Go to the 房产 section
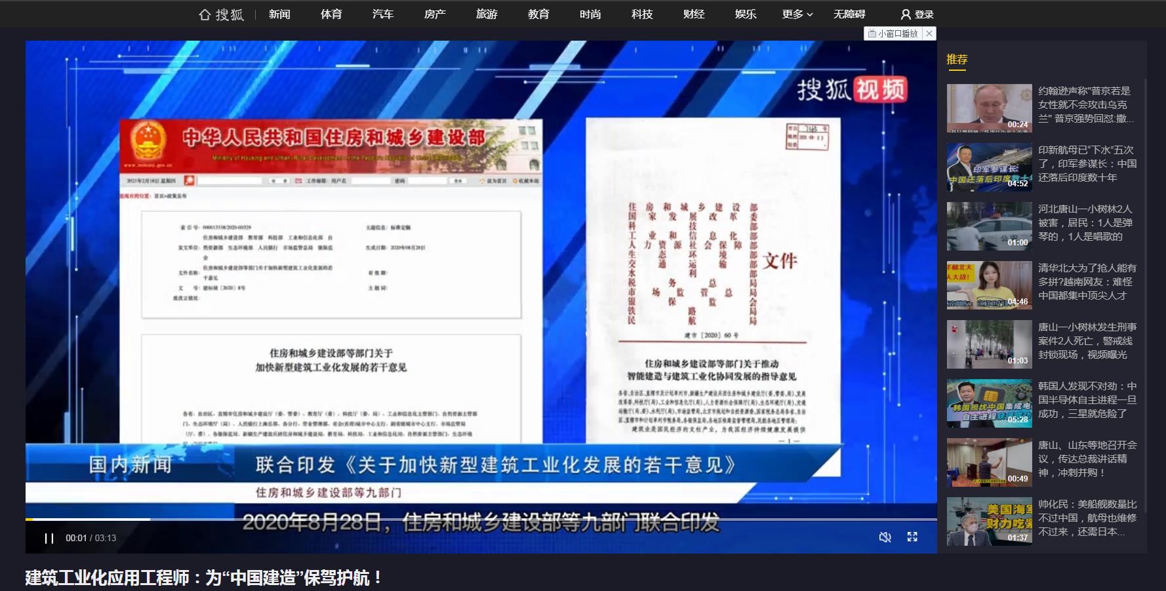Viewport: 1166px width, 591px height. point(435,14)
